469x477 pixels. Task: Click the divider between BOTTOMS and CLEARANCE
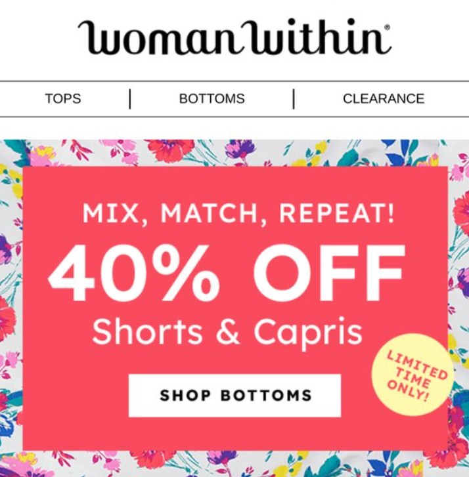294,99
